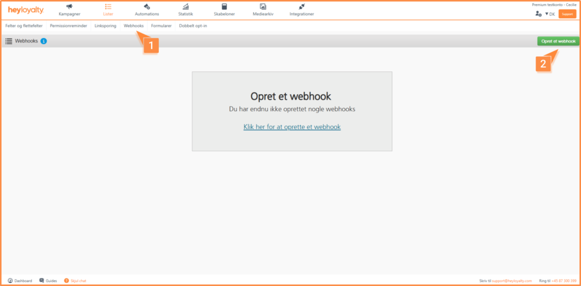Open the Permissionreminder tab
This screenshot has height=286, width=581.
coord(69,26)
